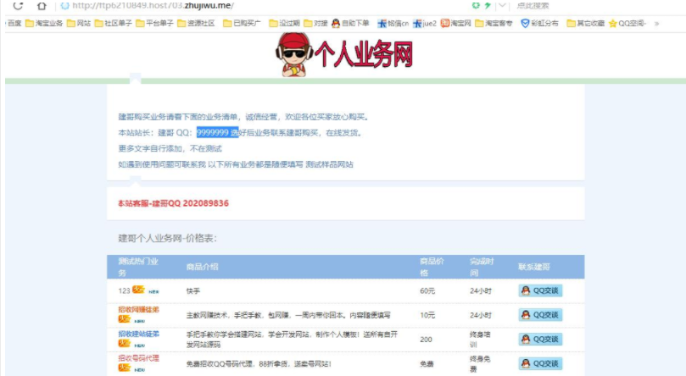Click the 测试热门业务 column header

138,267
